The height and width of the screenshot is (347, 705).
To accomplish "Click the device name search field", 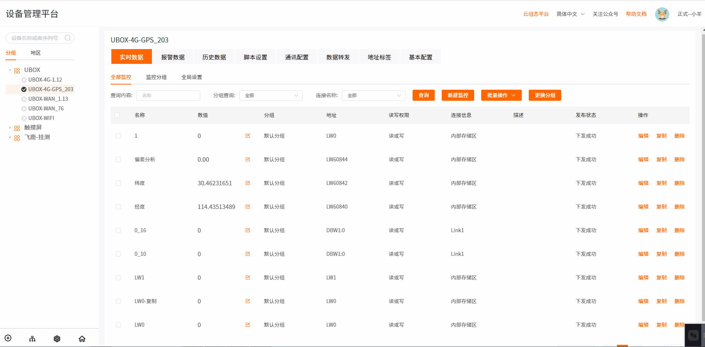I will [x=40, y=38].
